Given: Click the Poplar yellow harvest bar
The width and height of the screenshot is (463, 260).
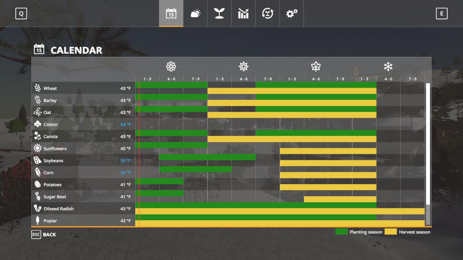Looking at the screenshot, I should [279, 223].
